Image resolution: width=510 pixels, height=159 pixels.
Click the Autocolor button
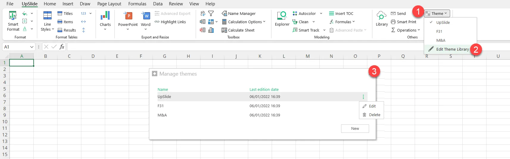point(304,13)
